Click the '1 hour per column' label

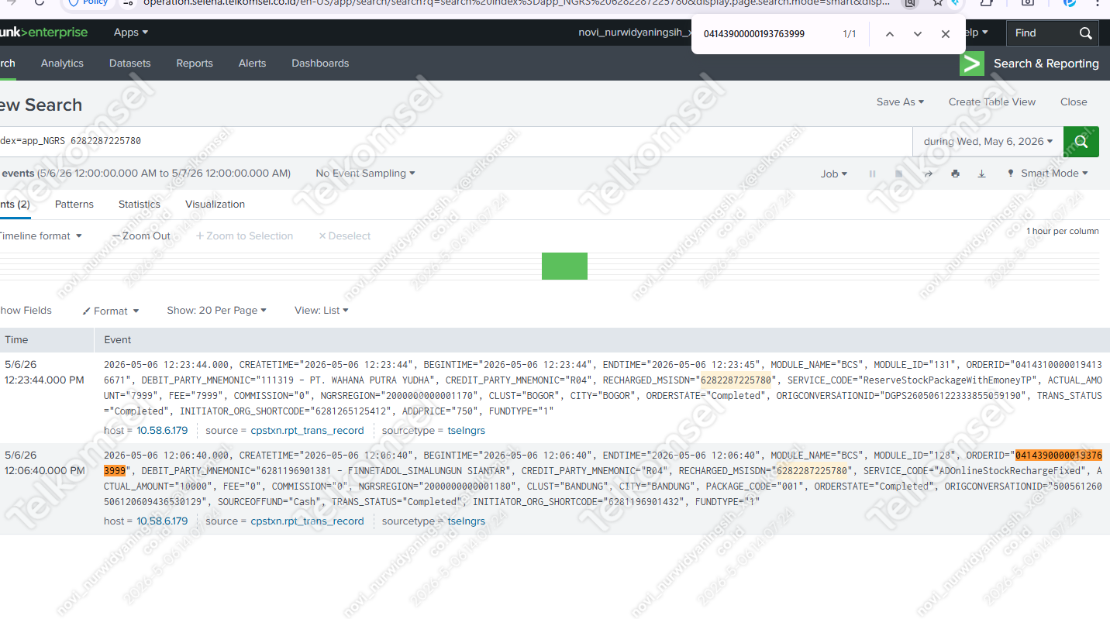tap(1063, 231)
